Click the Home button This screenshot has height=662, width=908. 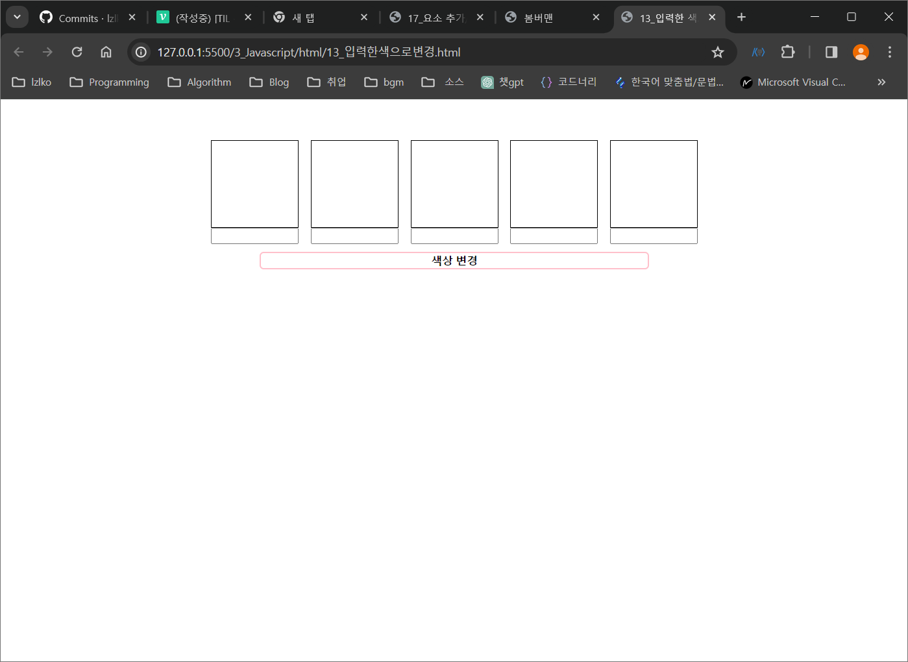click(x=106, y=52)
